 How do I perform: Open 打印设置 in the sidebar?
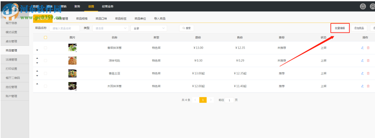(15, 69)
